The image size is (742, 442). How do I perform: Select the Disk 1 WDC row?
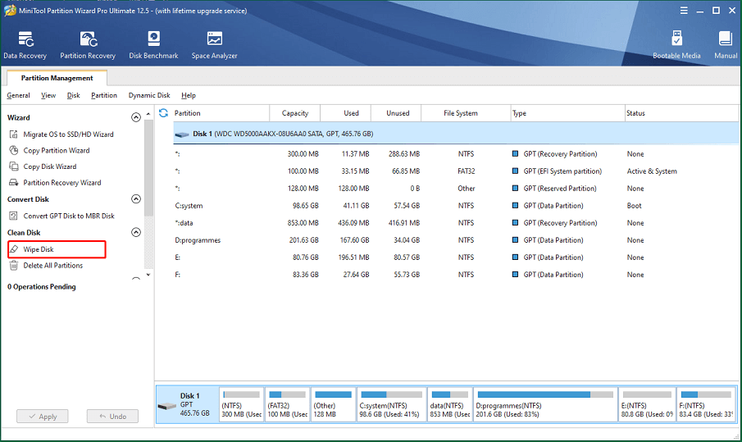click(x=456, y=134)
